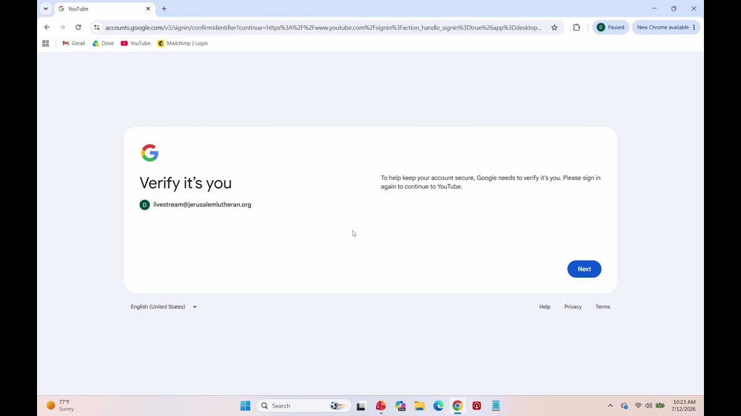
Task: Open the battery status tray icon
Action: (660, 406)
